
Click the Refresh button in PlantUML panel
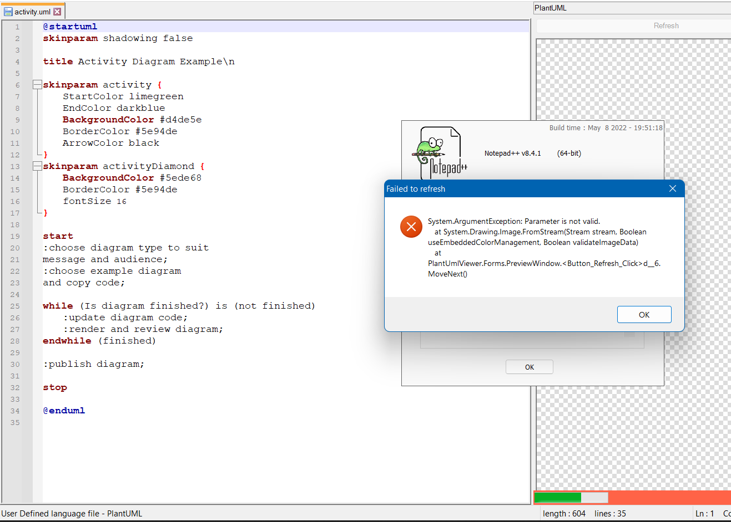click(x=666, y=26)
